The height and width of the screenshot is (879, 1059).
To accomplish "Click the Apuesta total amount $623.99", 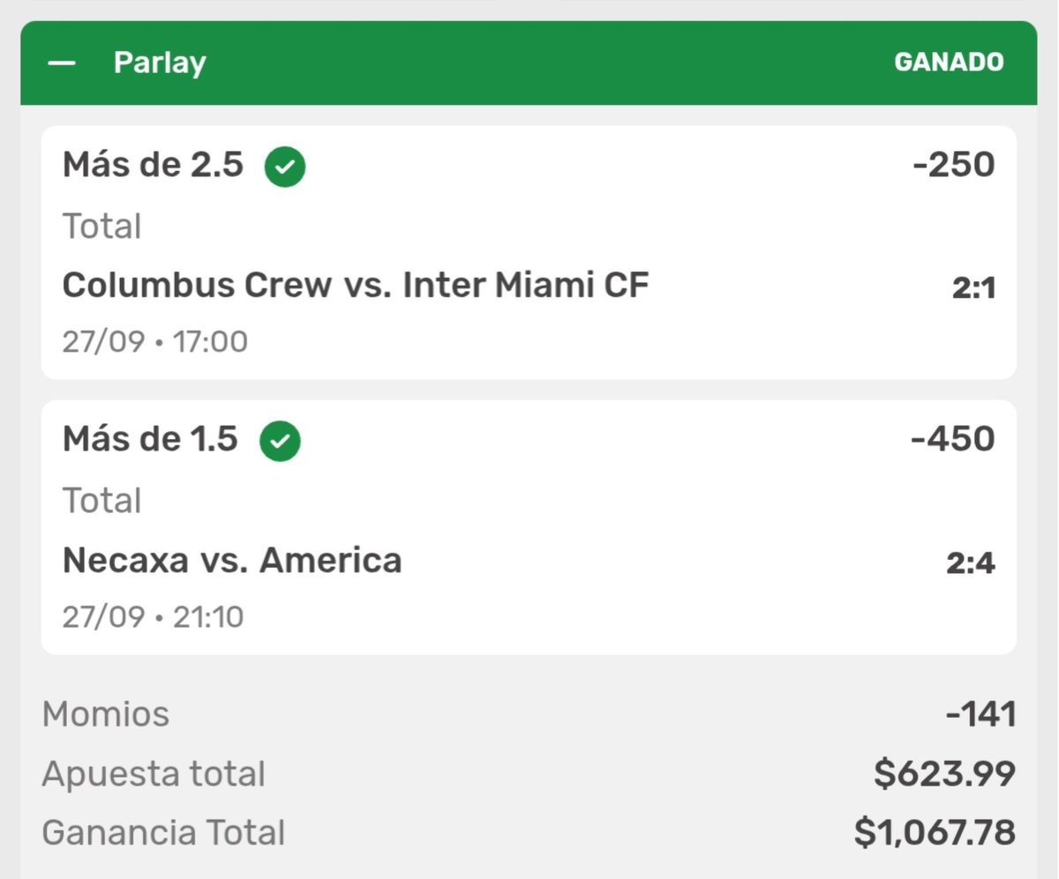I will point(945,774).
